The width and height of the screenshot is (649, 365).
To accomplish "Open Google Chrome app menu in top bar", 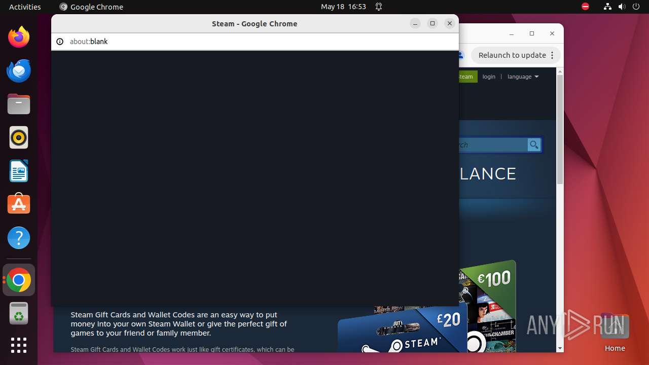I will coord(91,7).
